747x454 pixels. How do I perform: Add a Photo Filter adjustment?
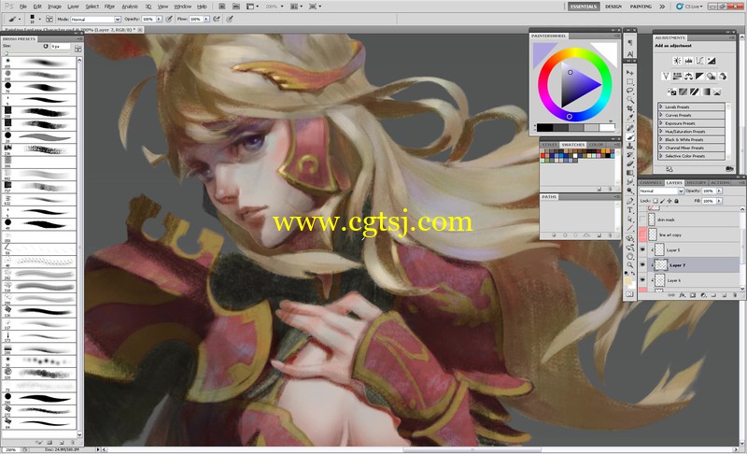pyautogui.click(x=712, y=77)
